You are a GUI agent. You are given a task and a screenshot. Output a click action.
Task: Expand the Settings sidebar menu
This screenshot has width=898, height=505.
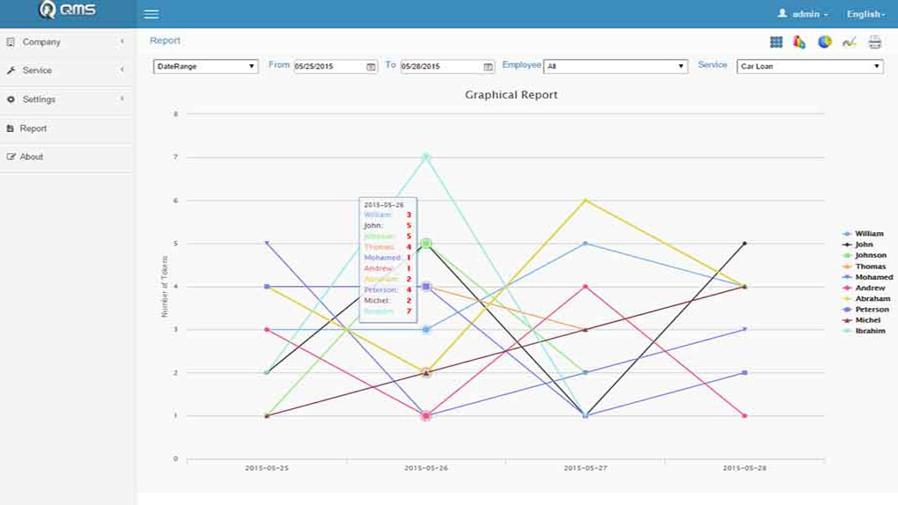[x=68, y=99]
